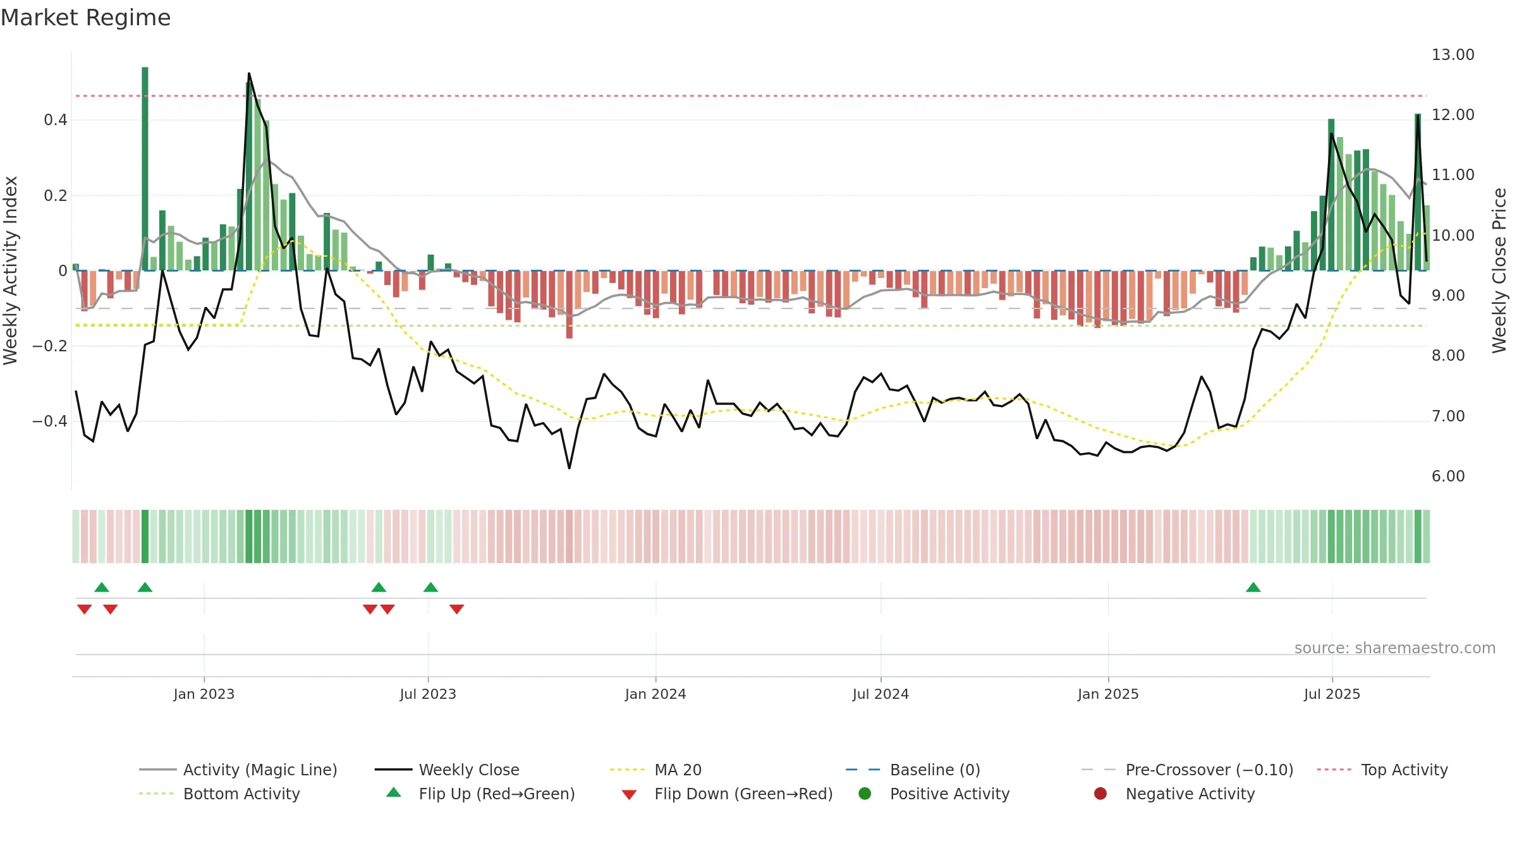Click the first green flip-up marker

[x=102, y=588]
